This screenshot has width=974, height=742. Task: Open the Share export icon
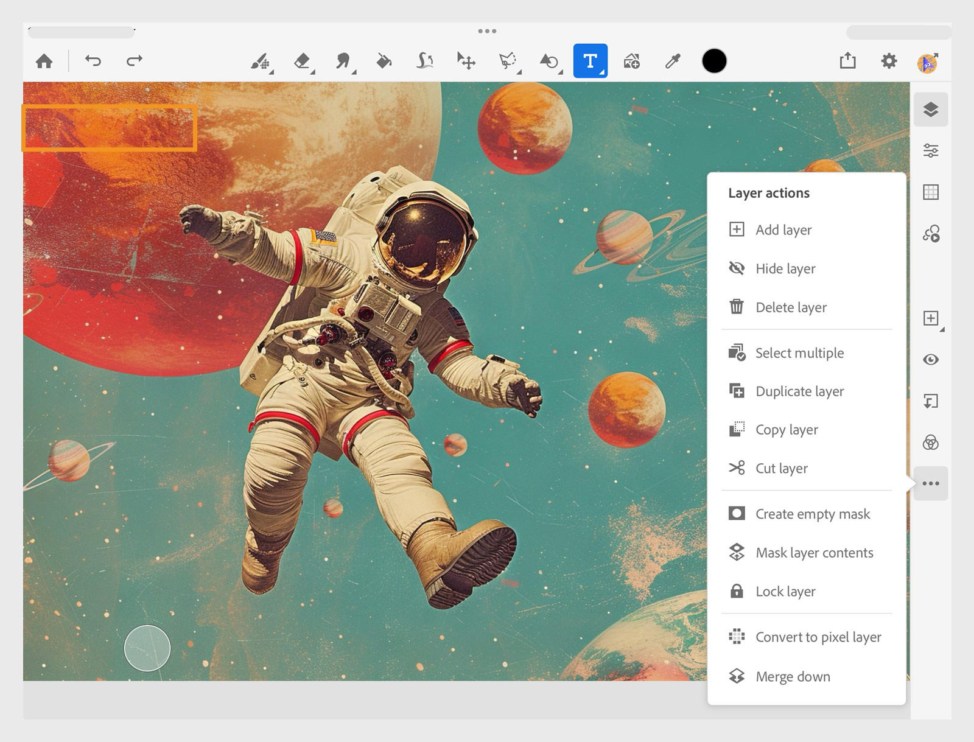tap(847, 60)
